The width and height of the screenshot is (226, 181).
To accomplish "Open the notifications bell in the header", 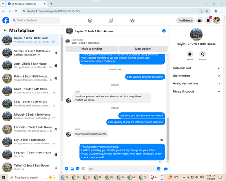I will [208, 20].
